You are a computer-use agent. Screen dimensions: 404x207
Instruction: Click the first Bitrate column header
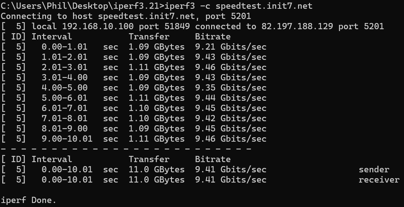[x=213, y=37]
